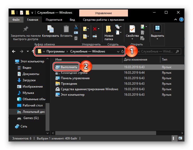Delete item with red X icon
The width and height of the screenshot is (193, 150).
point(95,29)
